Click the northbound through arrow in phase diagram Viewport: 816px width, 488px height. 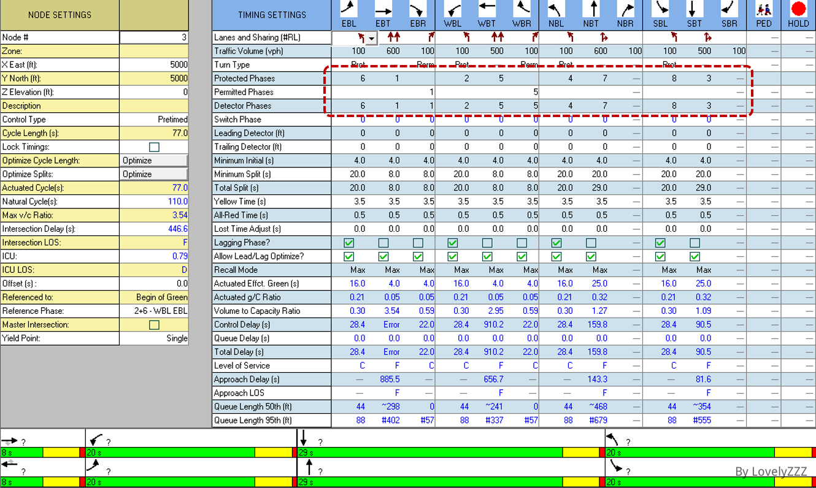pos(309,468)
